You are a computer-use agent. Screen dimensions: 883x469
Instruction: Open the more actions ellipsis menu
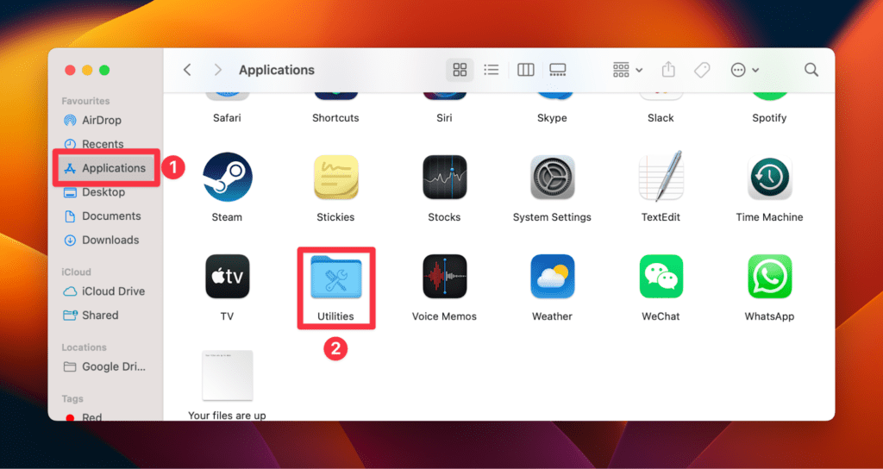click(744, 70)
